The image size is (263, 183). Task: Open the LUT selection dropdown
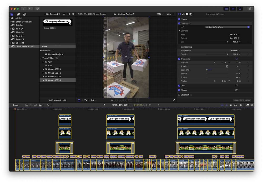[x=227, y=27]
